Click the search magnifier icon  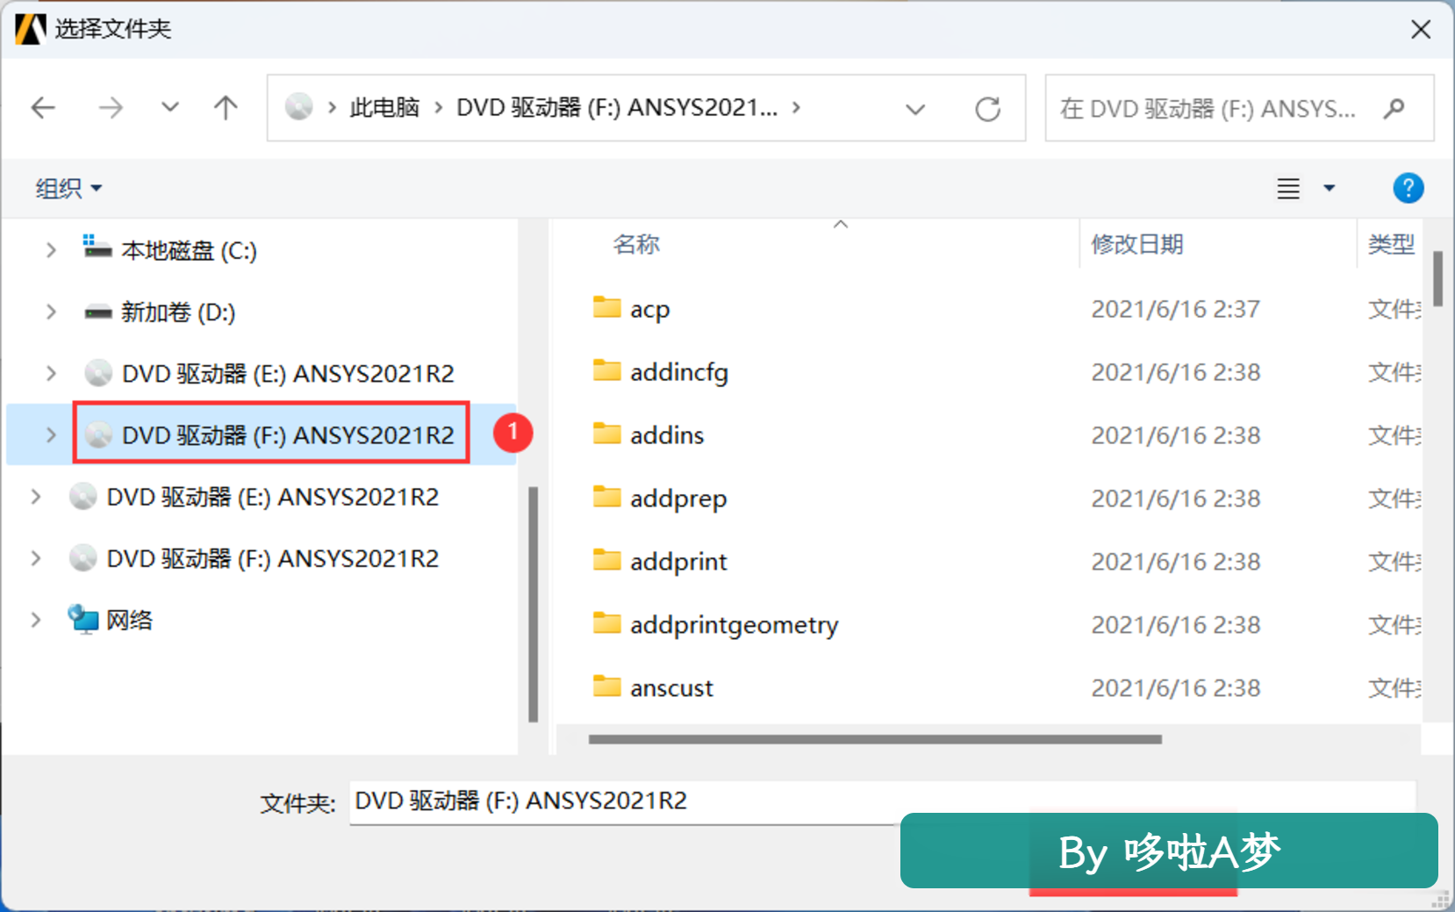[1394, 109]
